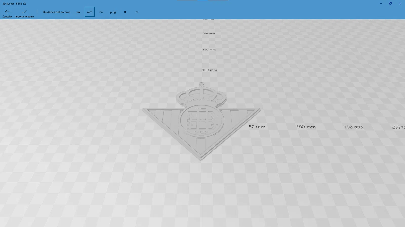Select the μm file unit
Image resolution: width=405 pixels, height=227 pixels.
coord(78,12)
